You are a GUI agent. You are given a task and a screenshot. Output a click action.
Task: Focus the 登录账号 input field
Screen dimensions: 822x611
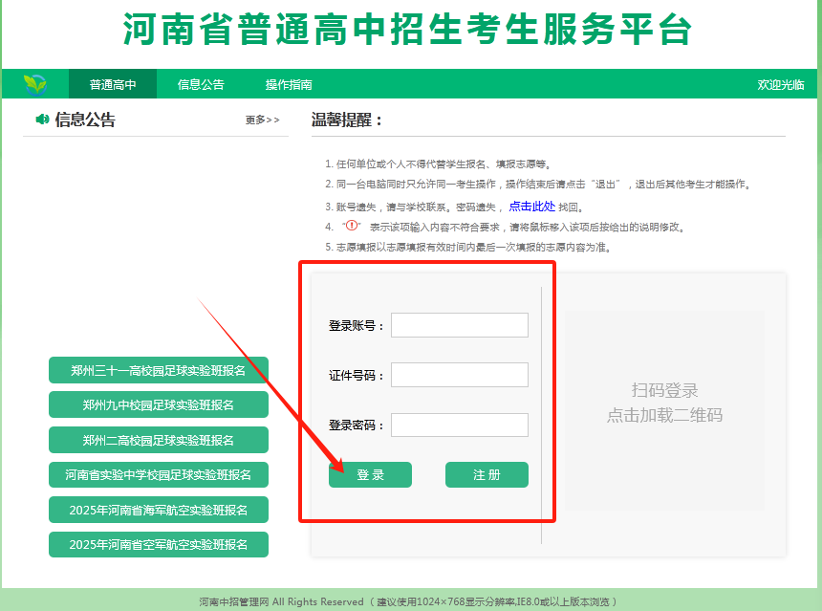(460, 325)
